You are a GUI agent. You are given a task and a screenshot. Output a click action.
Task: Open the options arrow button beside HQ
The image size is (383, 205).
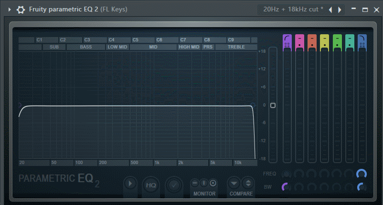(x=130, y=184)
